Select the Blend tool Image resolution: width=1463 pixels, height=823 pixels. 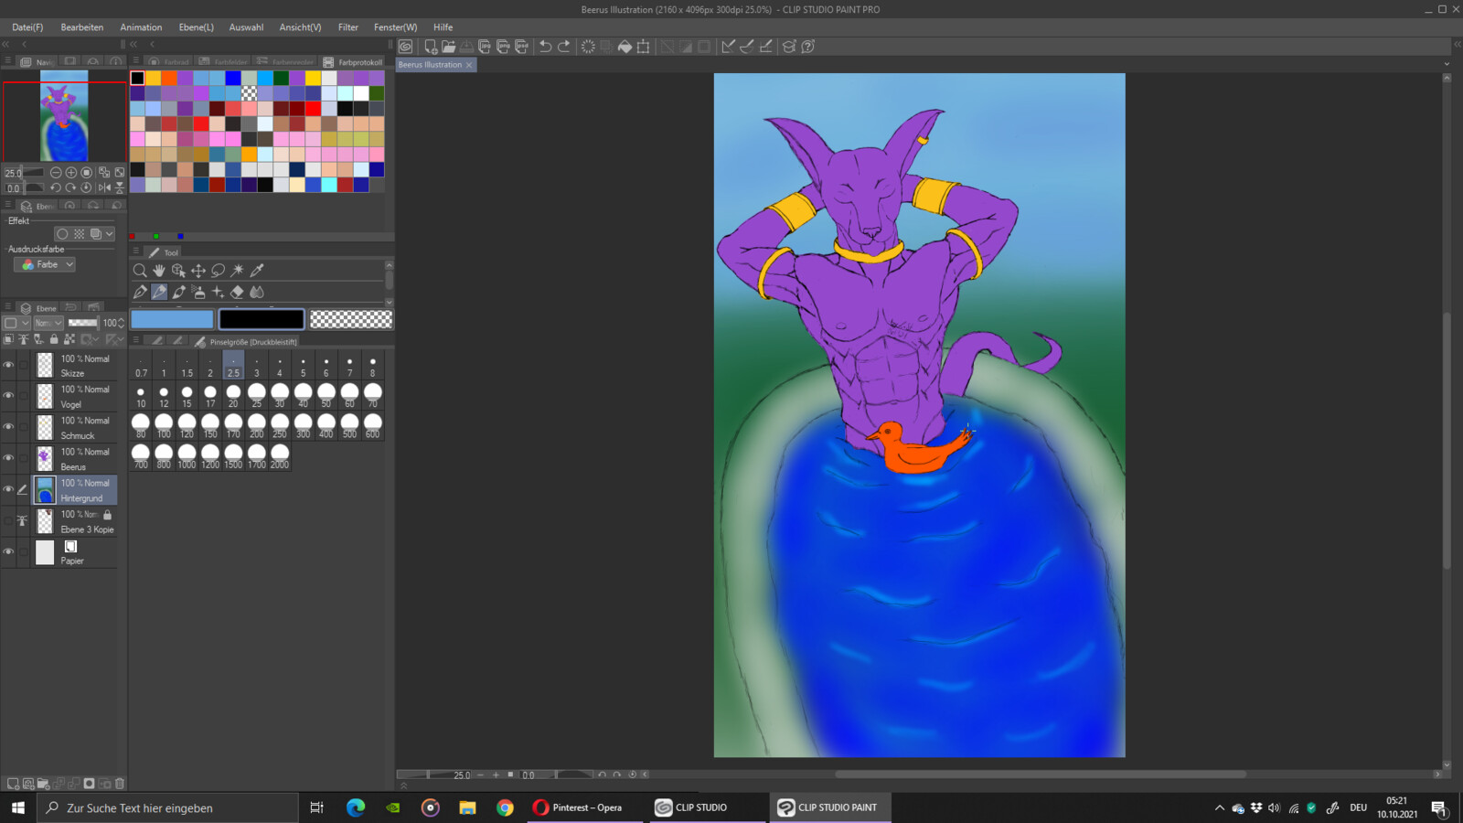click(x=257, y=292)
